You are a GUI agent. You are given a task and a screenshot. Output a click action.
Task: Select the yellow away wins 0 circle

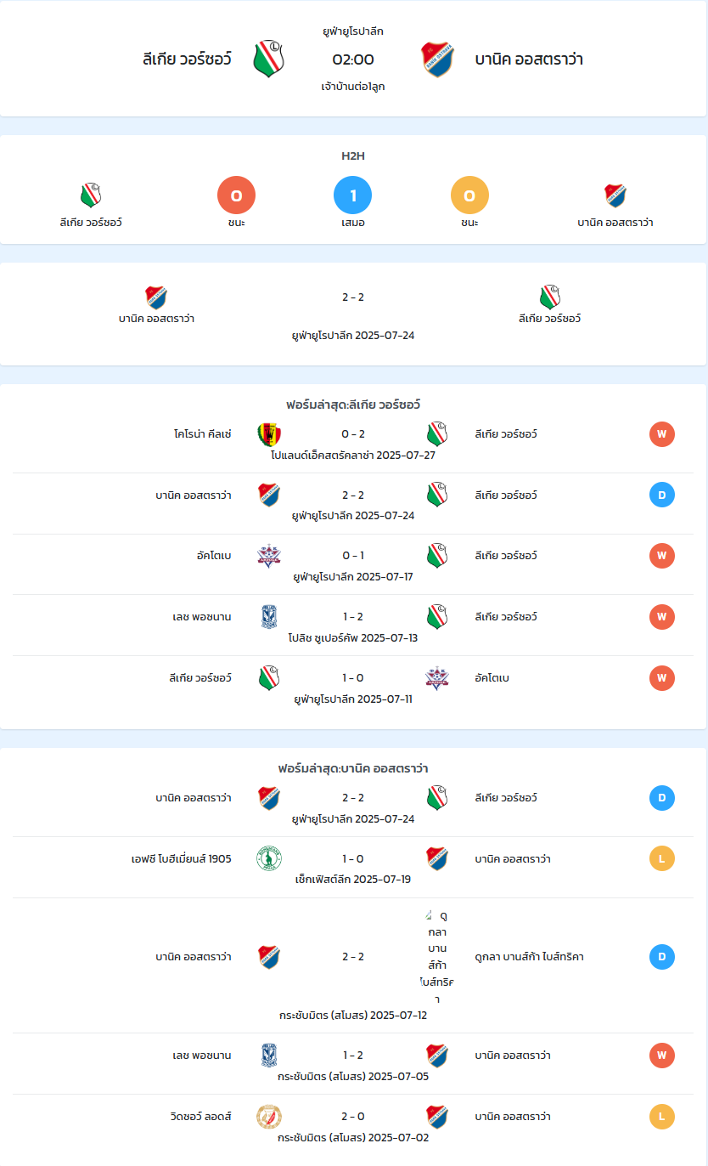pos(469,196)
